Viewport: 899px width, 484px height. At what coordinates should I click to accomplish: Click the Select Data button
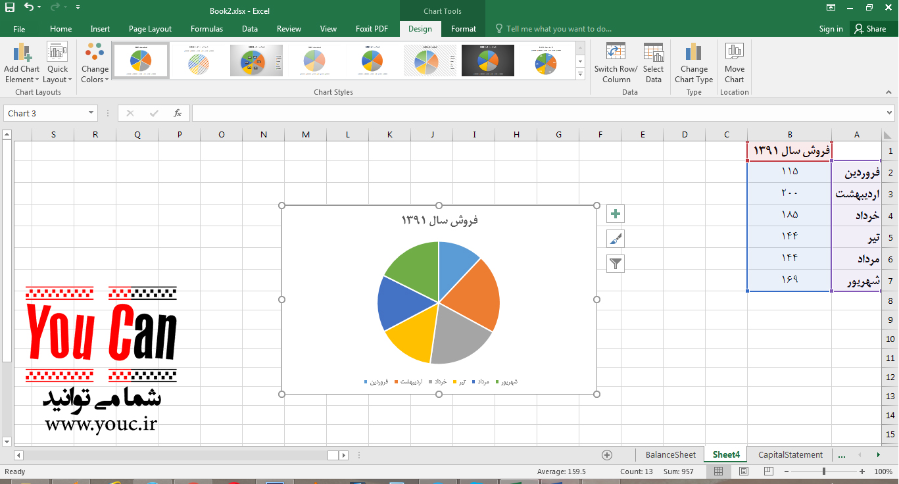tap(653, 64)
